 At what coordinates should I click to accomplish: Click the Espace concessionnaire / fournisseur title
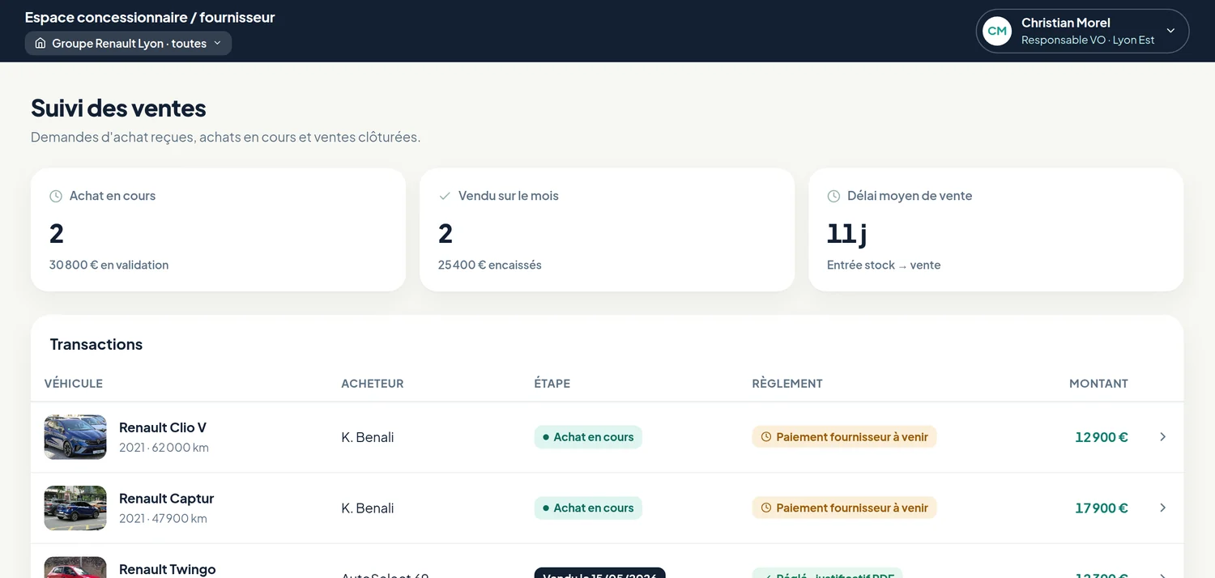tap(150, 17)
